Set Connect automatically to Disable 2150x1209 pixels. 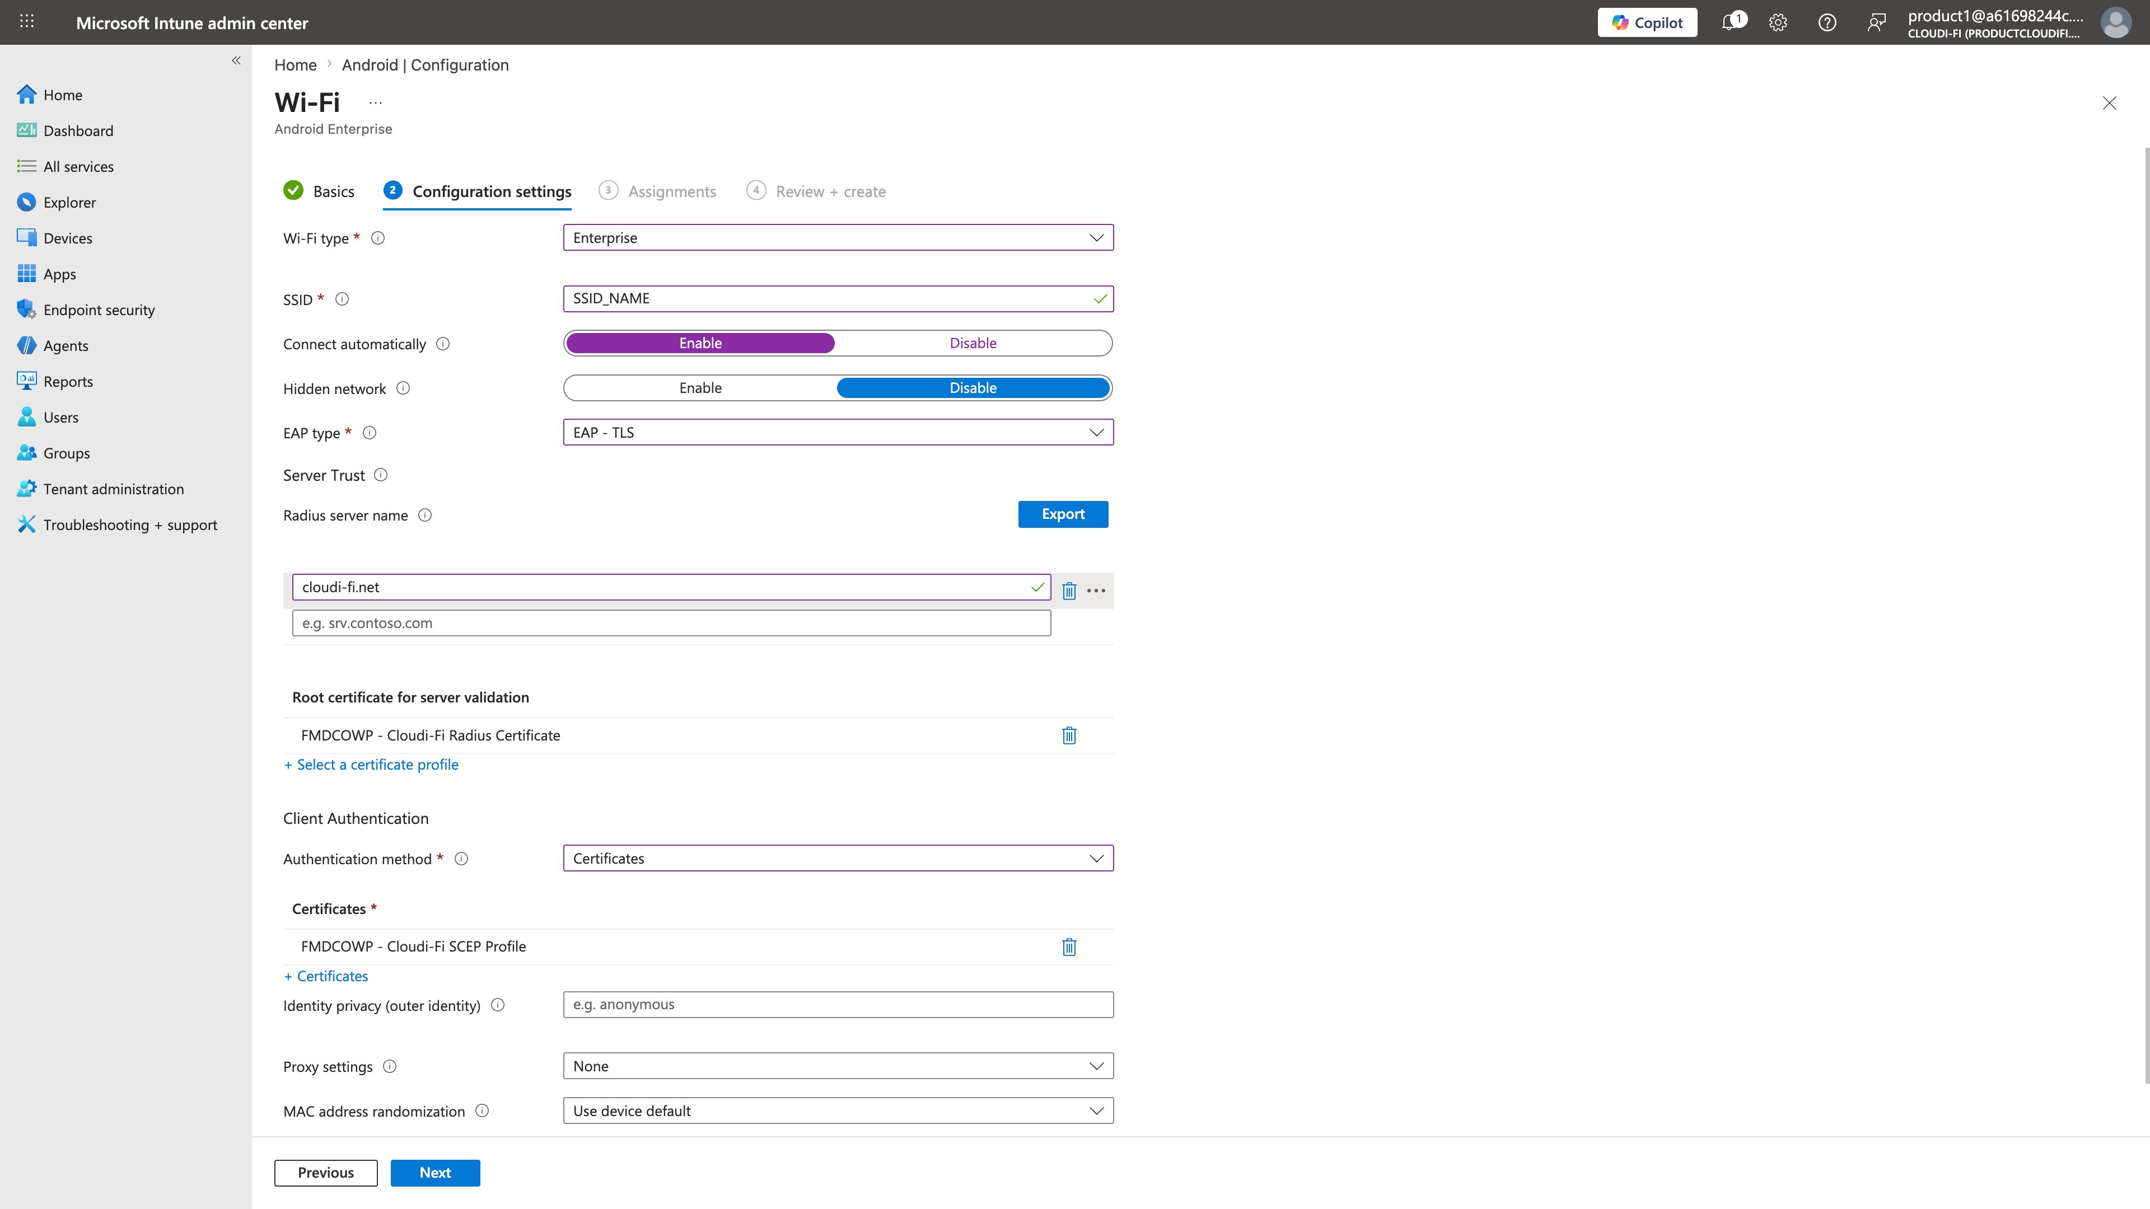pos(973,343)
